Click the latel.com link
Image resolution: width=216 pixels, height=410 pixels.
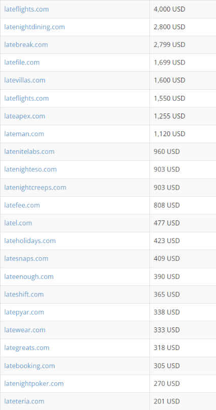[x=18, y=223]
